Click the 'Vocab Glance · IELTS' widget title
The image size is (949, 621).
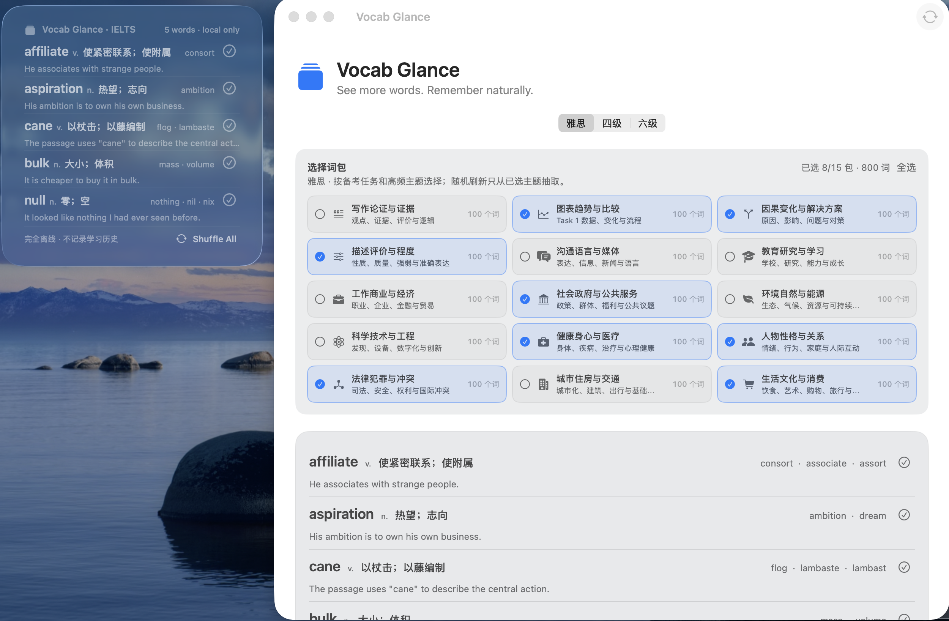89,30
